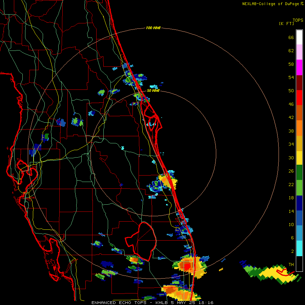The height and width of the screenshot is (305, 305).
Task: Select the cyan swatch on the color scale
Action: click(299, 248)
